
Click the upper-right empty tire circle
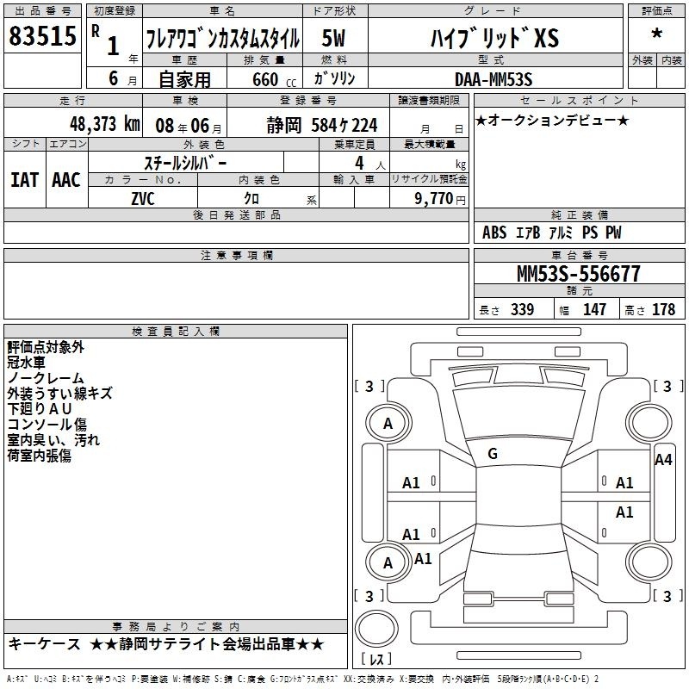pyautogui.click(x=649, y=424)
